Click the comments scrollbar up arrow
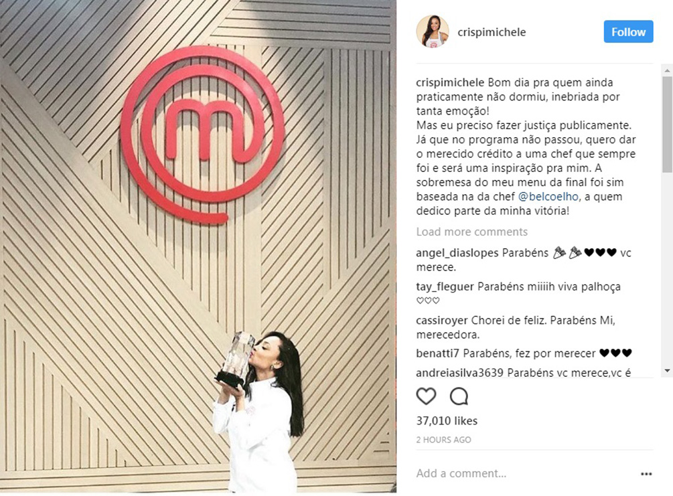 (x=667, y=70)
